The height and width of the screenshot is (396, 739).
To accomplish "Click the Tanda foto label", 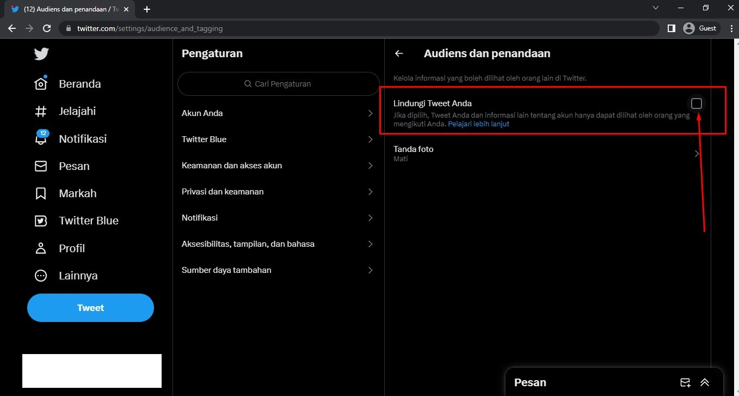I will (x=414, y=149).
